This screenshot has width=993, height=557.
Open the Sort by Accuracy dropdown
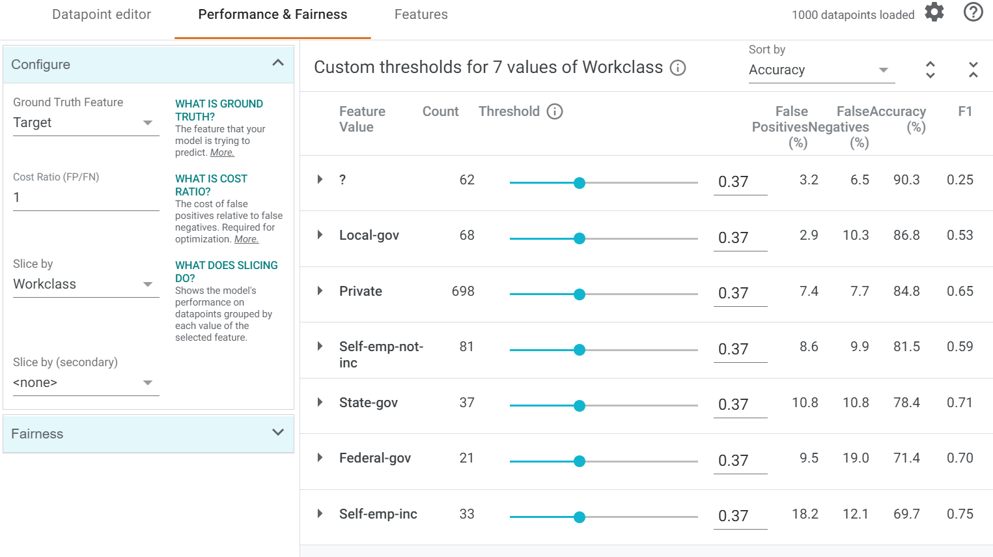[x=822, y=70]
